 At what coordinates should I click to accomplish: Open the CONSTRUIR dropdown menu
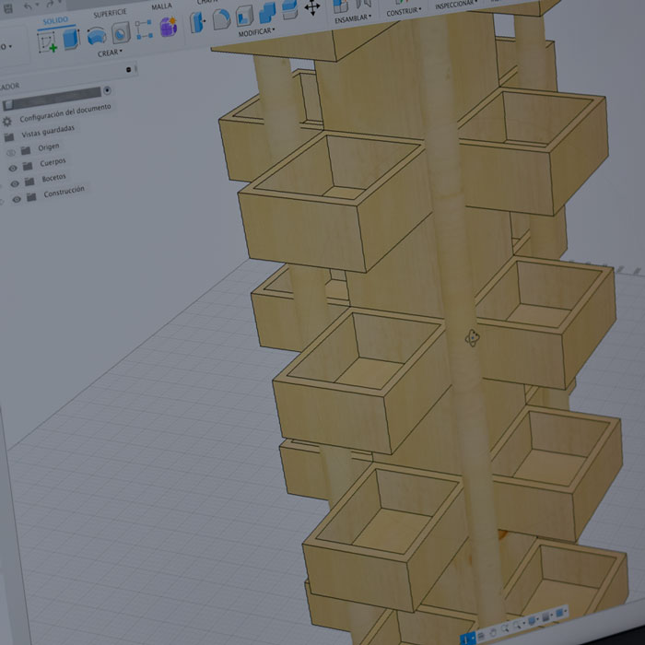[404, 13]
